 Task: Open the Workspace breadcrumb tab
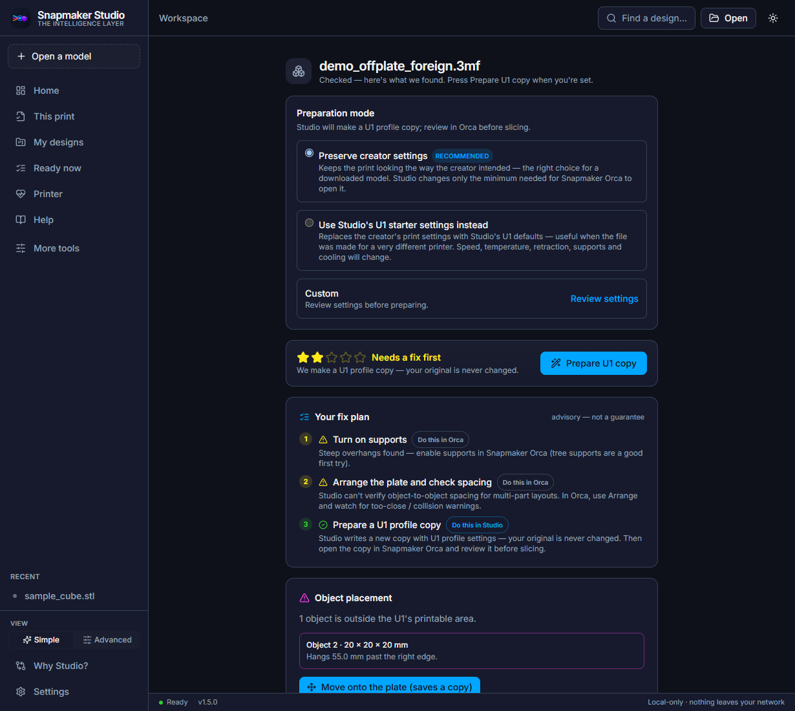(184, 18)
